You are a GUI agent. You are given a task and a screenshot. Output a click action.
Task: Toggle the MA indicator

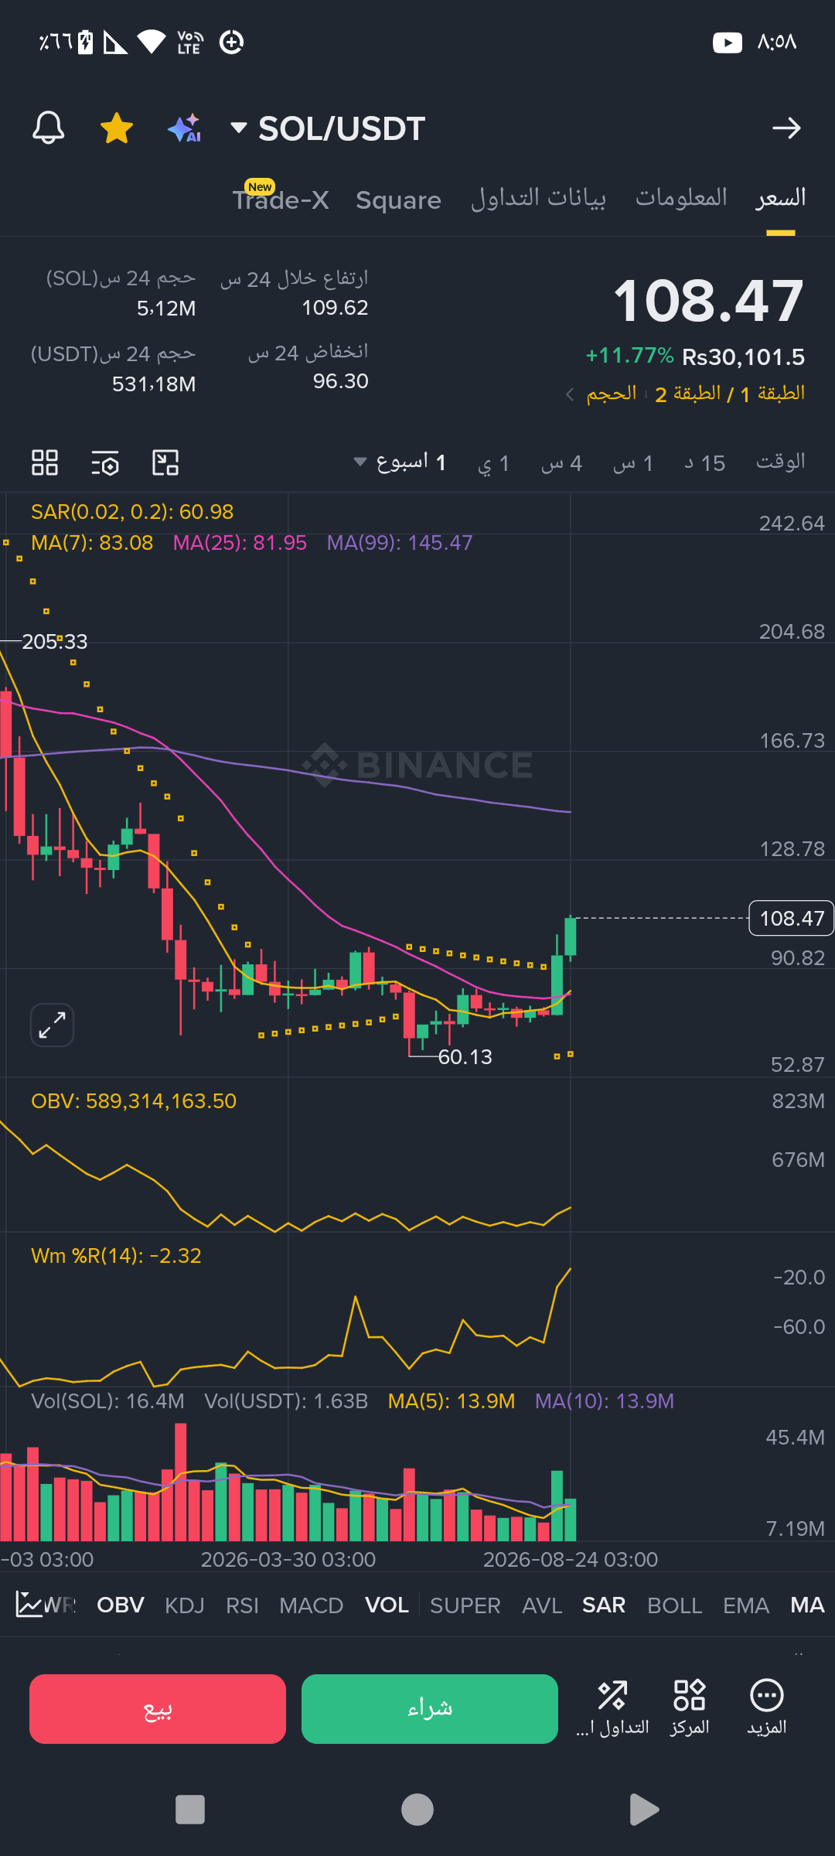[807, 1605]
